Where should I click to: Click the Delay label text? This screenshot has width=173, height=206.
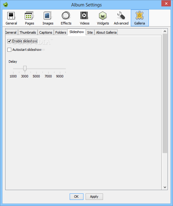13,62
